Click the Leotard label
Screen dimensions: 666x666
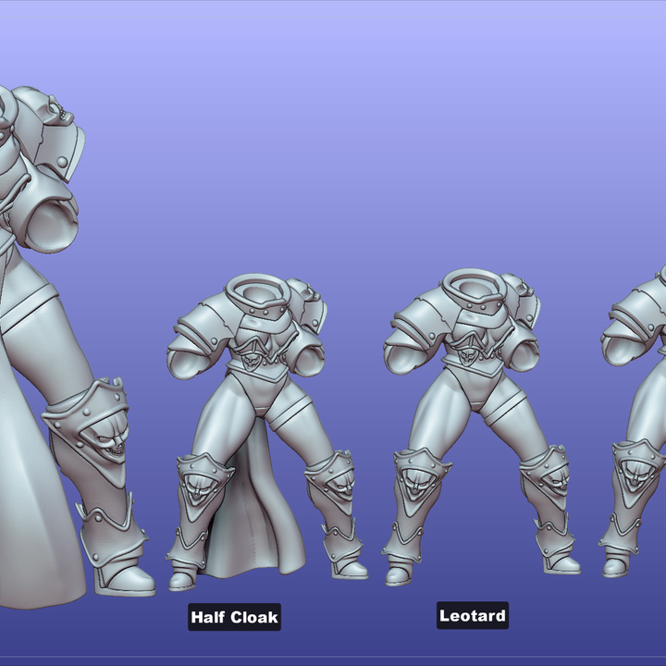[473, 615]
